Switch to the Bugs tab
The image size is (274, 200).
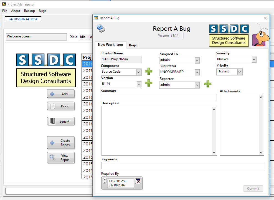[133, 45]
